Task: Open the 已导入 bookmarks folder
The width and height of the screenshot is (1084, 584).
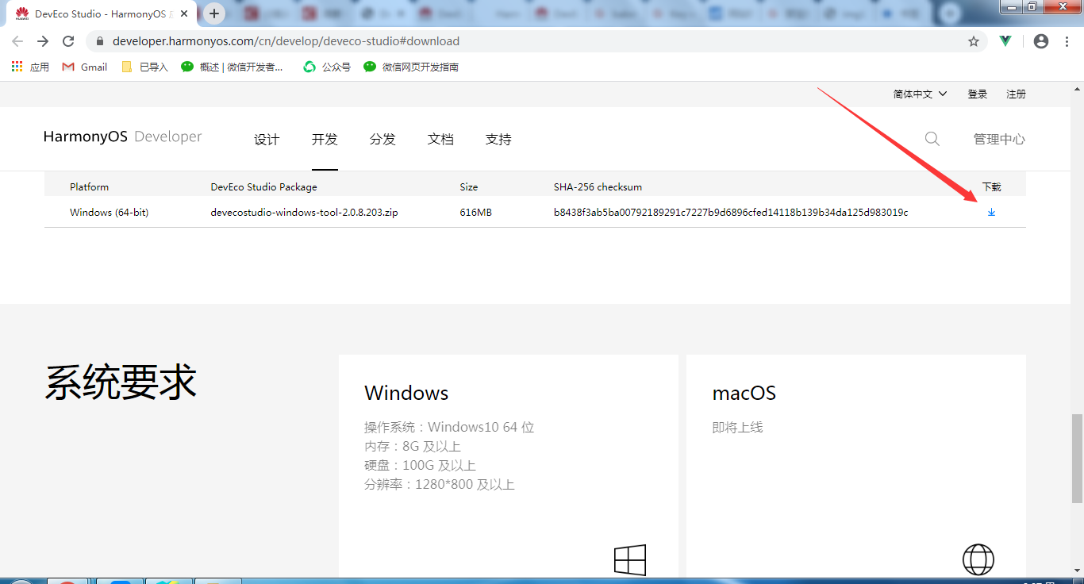Action: [144, 67]
